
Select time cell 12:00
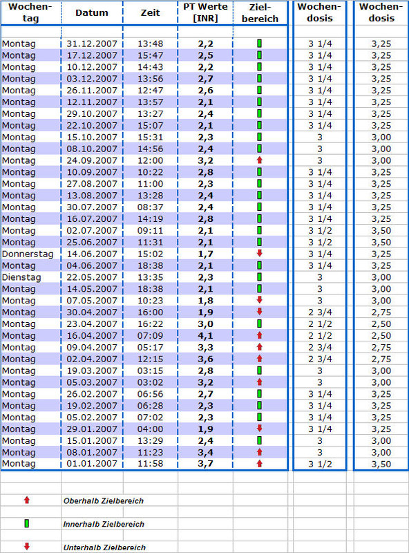pyautogui.click(x=150, y=160)
